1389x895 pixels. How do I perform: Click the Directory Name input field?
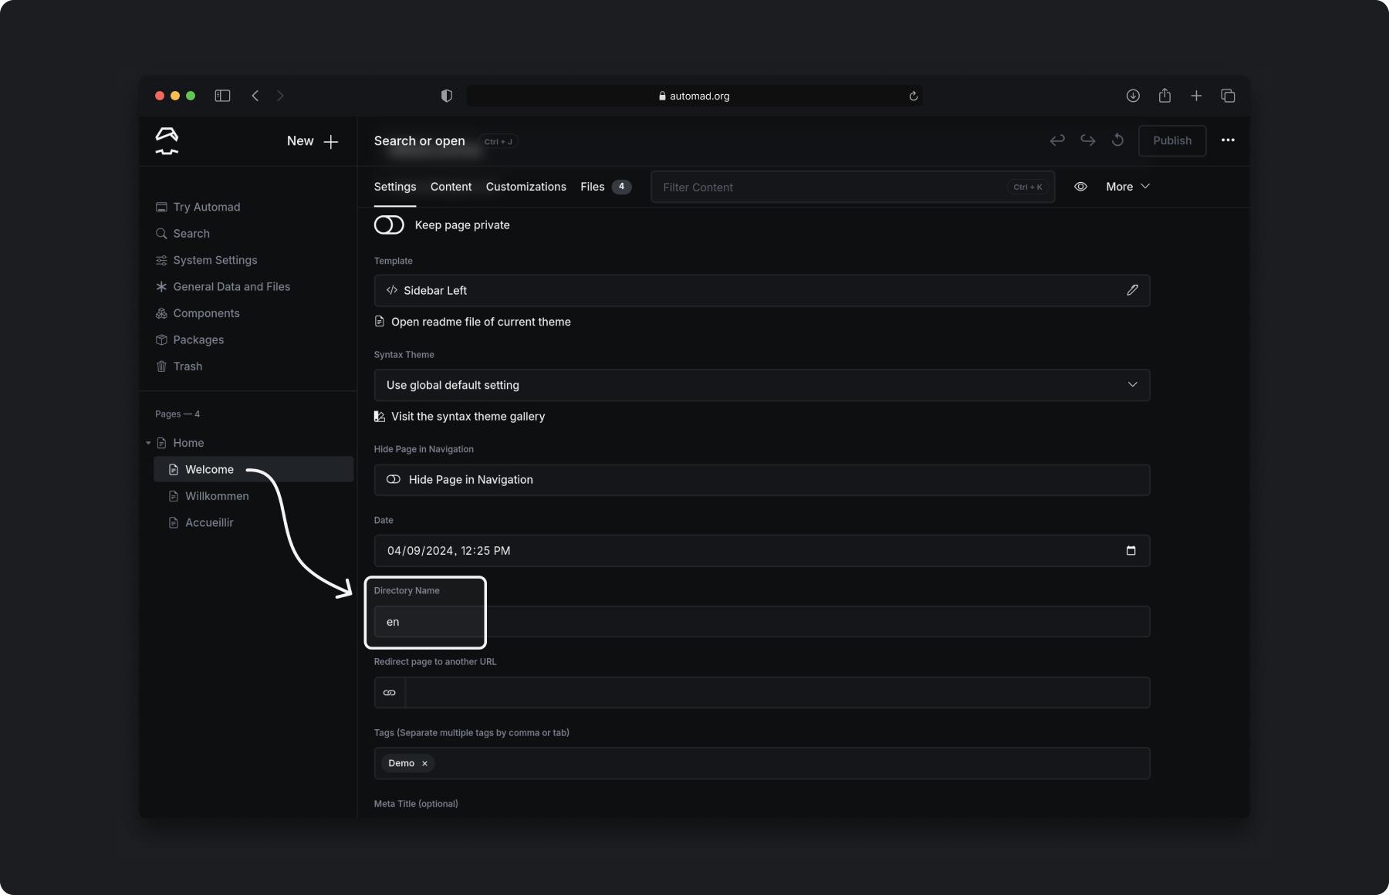click(762, 622)
